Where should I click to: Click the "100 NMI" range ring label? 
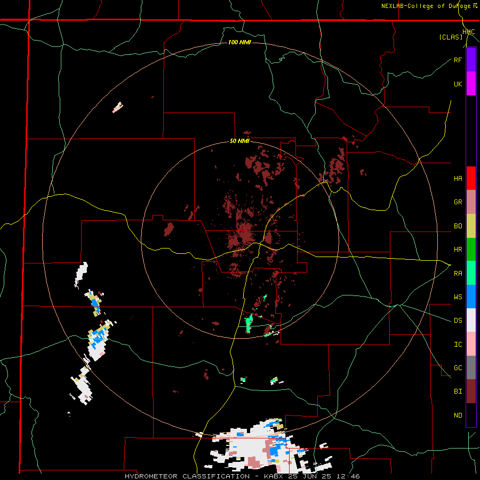pyautogui.click(x=239, y=42)
